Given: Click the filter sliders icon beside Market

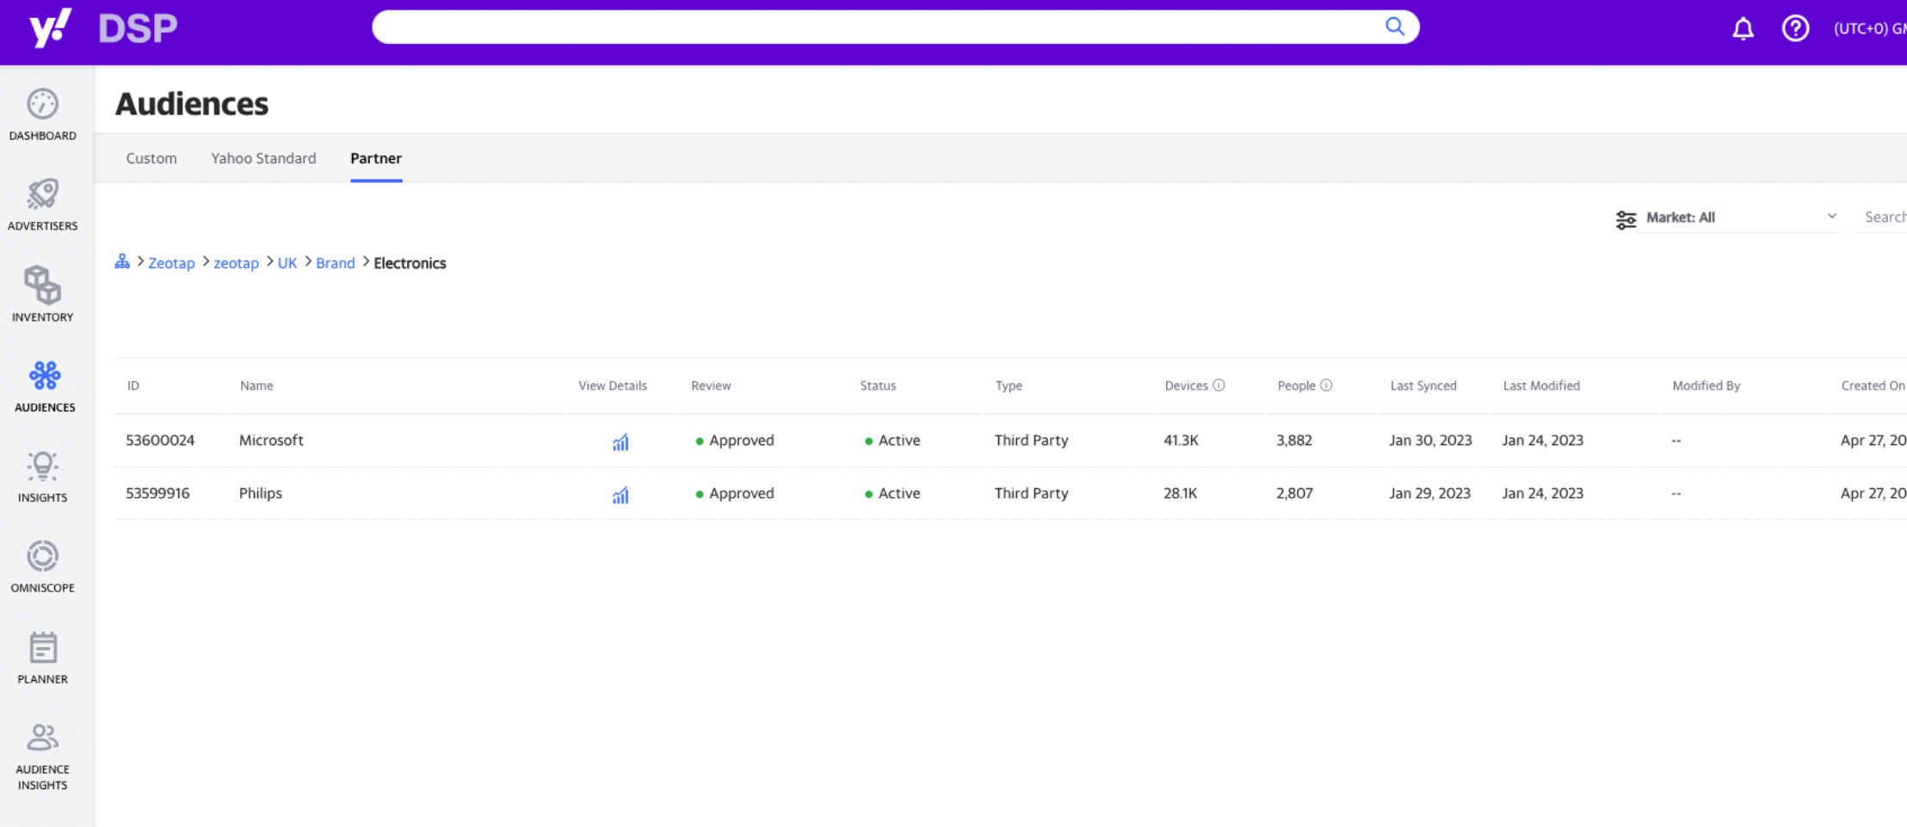Looking at the screenshot, I should point(1626,219).
